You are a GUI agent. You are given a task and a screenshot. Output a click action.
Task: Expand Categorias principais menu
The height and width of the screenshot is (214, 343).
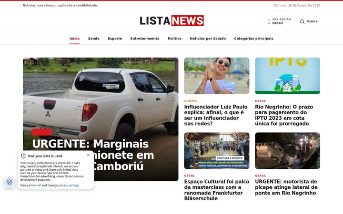click(x=254, y=39)
